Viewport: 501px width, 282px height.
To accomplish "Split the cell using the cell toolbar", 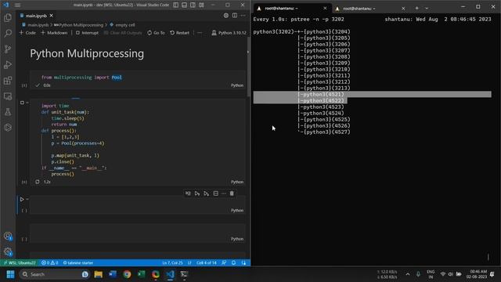I will click(x=216, y=193).
